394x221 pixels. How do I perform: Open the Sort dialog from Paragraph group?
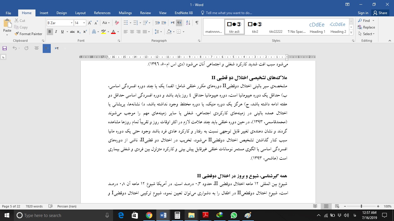188,22
